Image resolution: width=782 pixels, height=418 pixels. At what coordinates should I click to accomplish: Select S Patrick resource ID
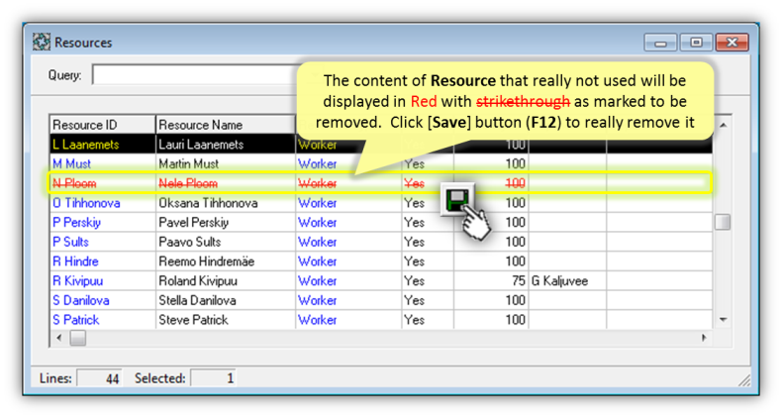(76, 320)
